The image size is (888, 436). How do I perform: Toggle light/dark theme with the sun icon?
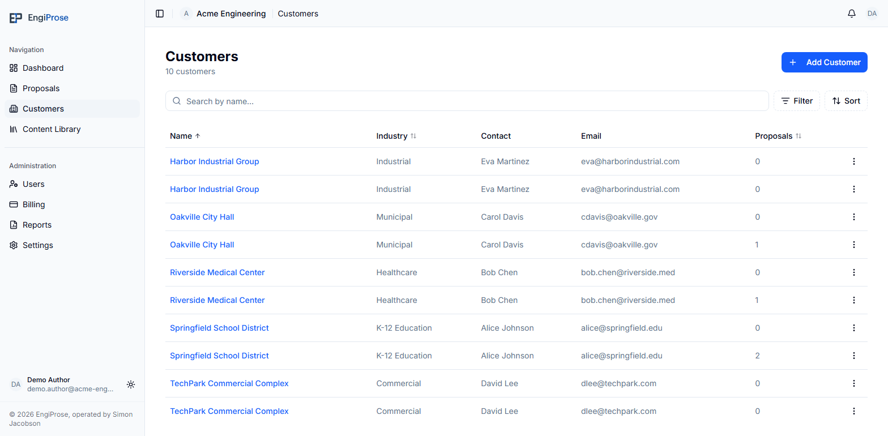131,384
